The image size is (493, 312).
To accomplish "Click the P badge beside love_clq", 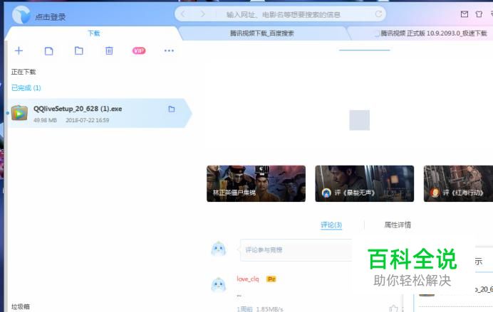I will click(271, 279).
